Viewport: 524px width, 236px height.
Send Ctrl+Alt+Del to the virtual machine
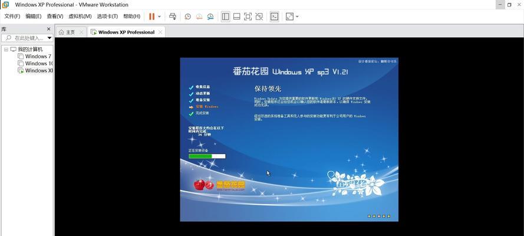tap(173, 17)
